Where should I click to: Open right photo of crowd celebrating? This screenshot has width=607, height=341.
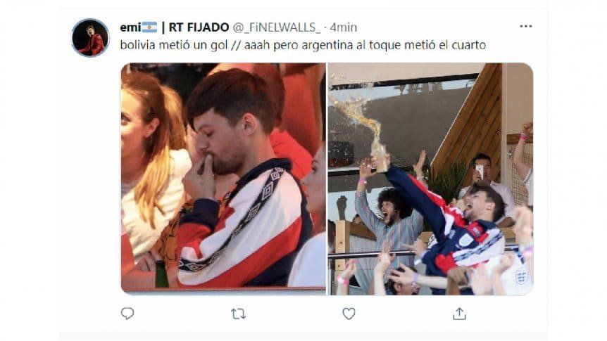[430, 179]
